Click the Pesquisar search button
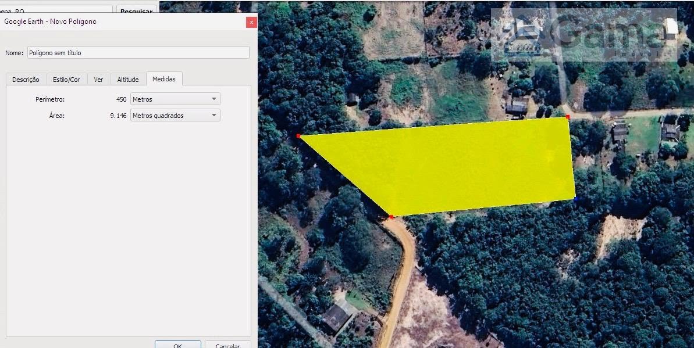694x348 pixels. click(136, 10)
